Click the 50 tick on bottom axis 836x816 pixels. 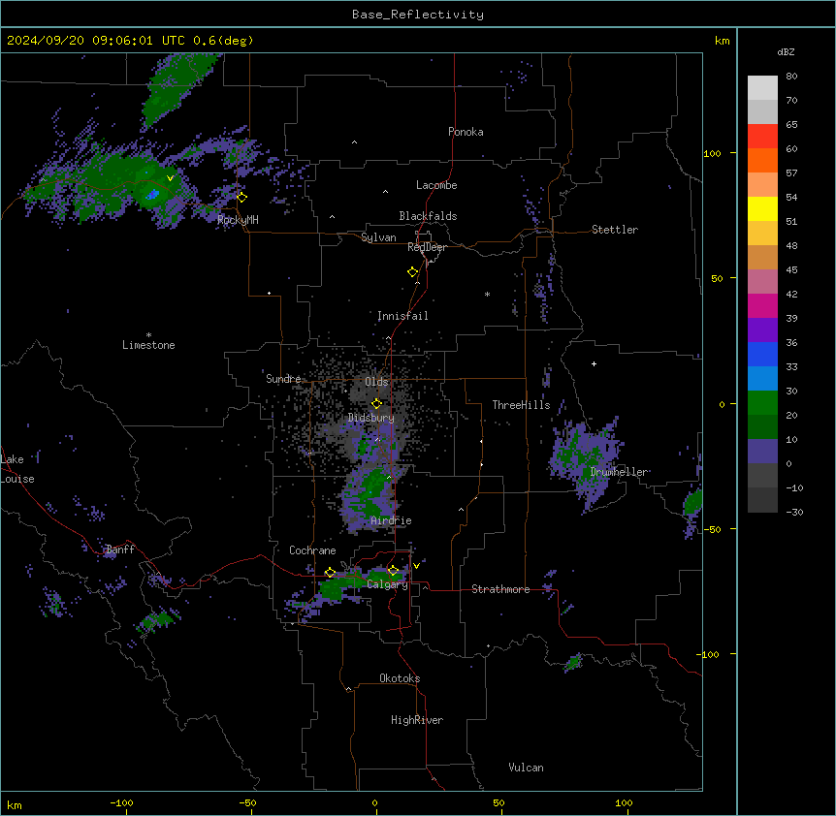(498, 802)
